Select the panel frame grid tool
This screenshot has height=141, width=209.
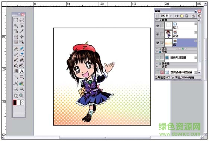coord(16,42)
